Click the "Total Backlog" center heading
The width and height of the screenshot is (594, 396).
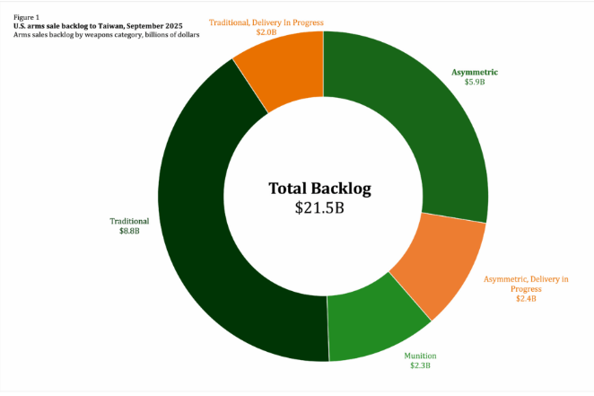pos(319,189)
